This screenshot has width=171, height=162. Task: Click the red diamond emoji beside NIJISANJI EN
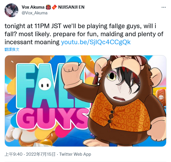point(54,7)
